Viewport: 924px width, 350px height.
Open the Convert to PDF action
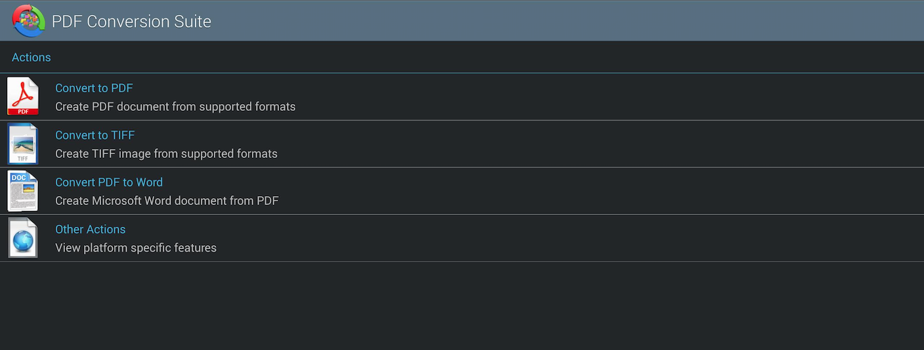pos(462,97)
